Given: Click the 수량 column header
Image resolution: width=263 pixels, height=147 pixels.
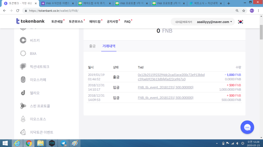Looking at the screenshot, I should coord(238,67).
